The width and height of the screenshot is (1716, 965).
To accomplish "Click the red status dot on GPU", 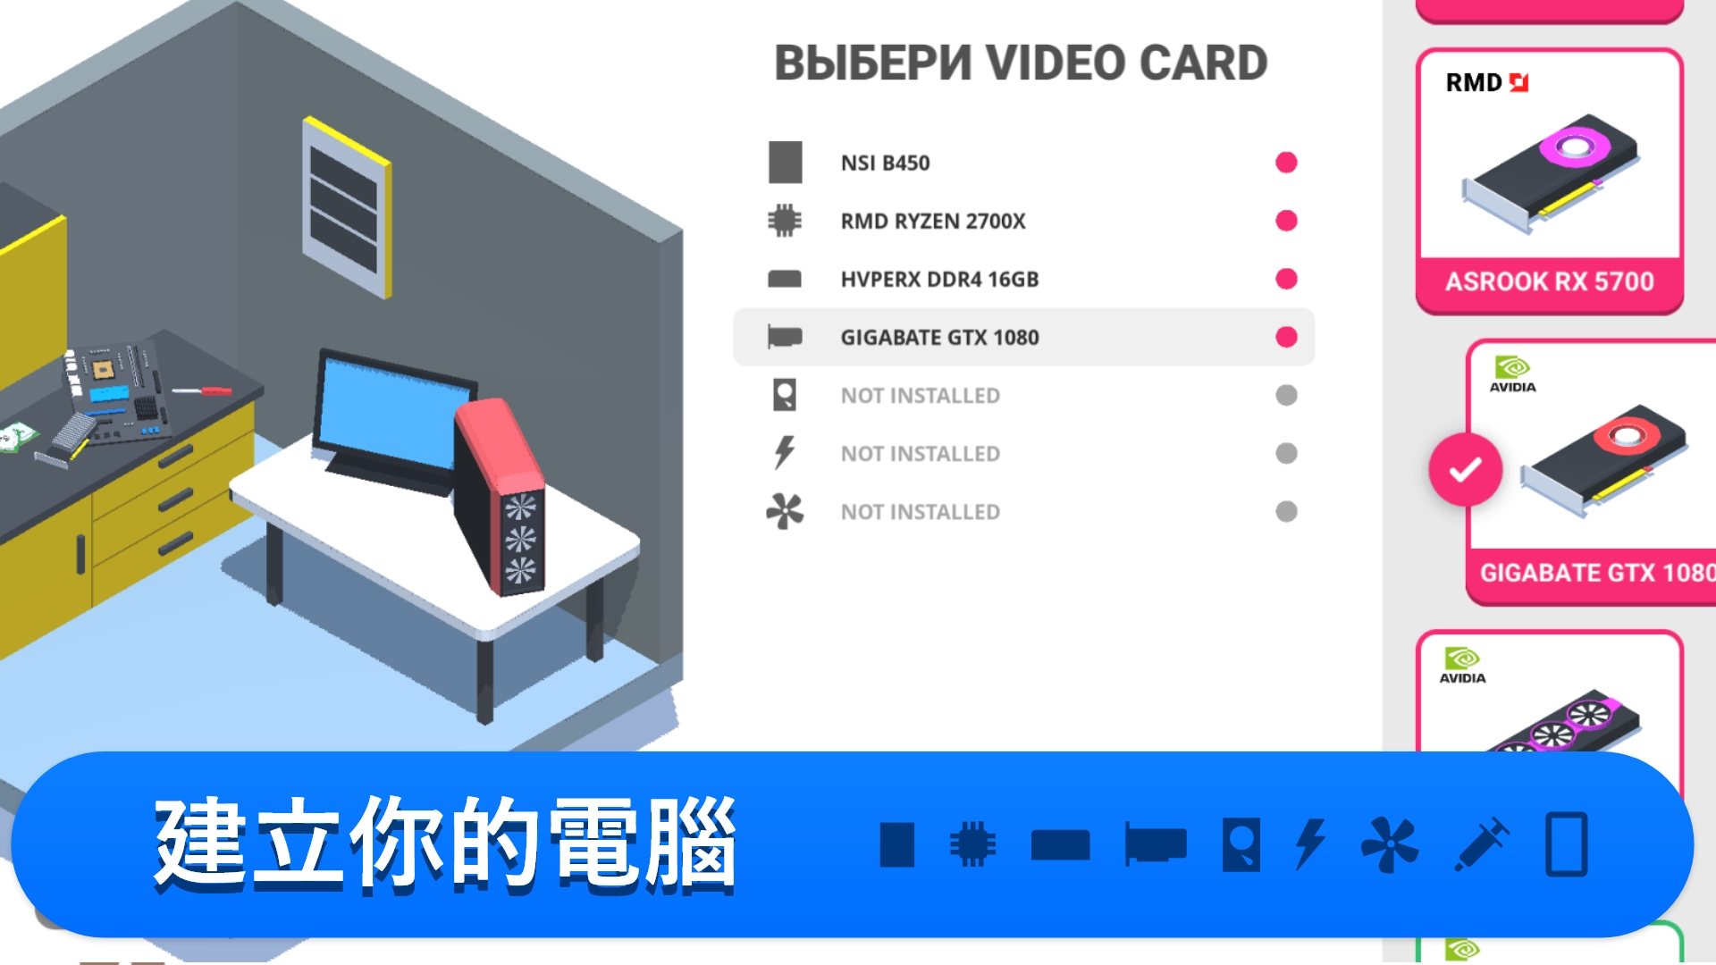I will point(1286,337).
